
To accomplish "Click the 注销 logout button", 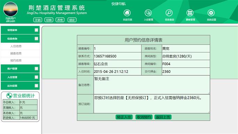I will point(38,20).
